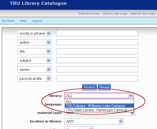Select ALL in the library list

tap(99, 101)
